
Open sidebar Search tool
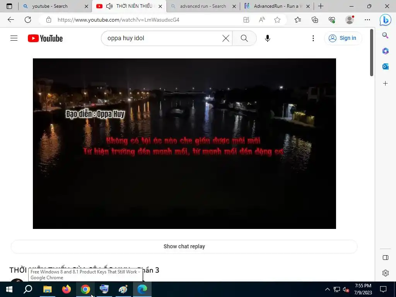(385, 35)
